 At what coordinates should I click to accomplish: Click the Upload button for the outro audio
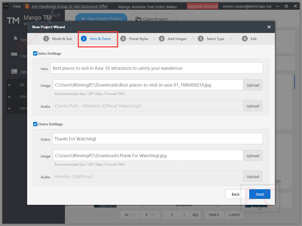click(x=253, y=176)
